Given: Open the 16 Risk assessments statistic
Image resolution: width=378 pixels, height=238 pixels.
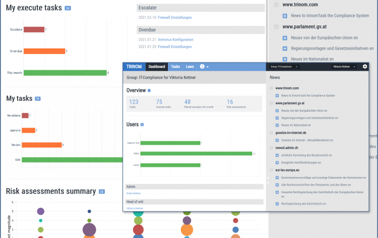Looking at the screenshot, I should (x=237, y=104).
